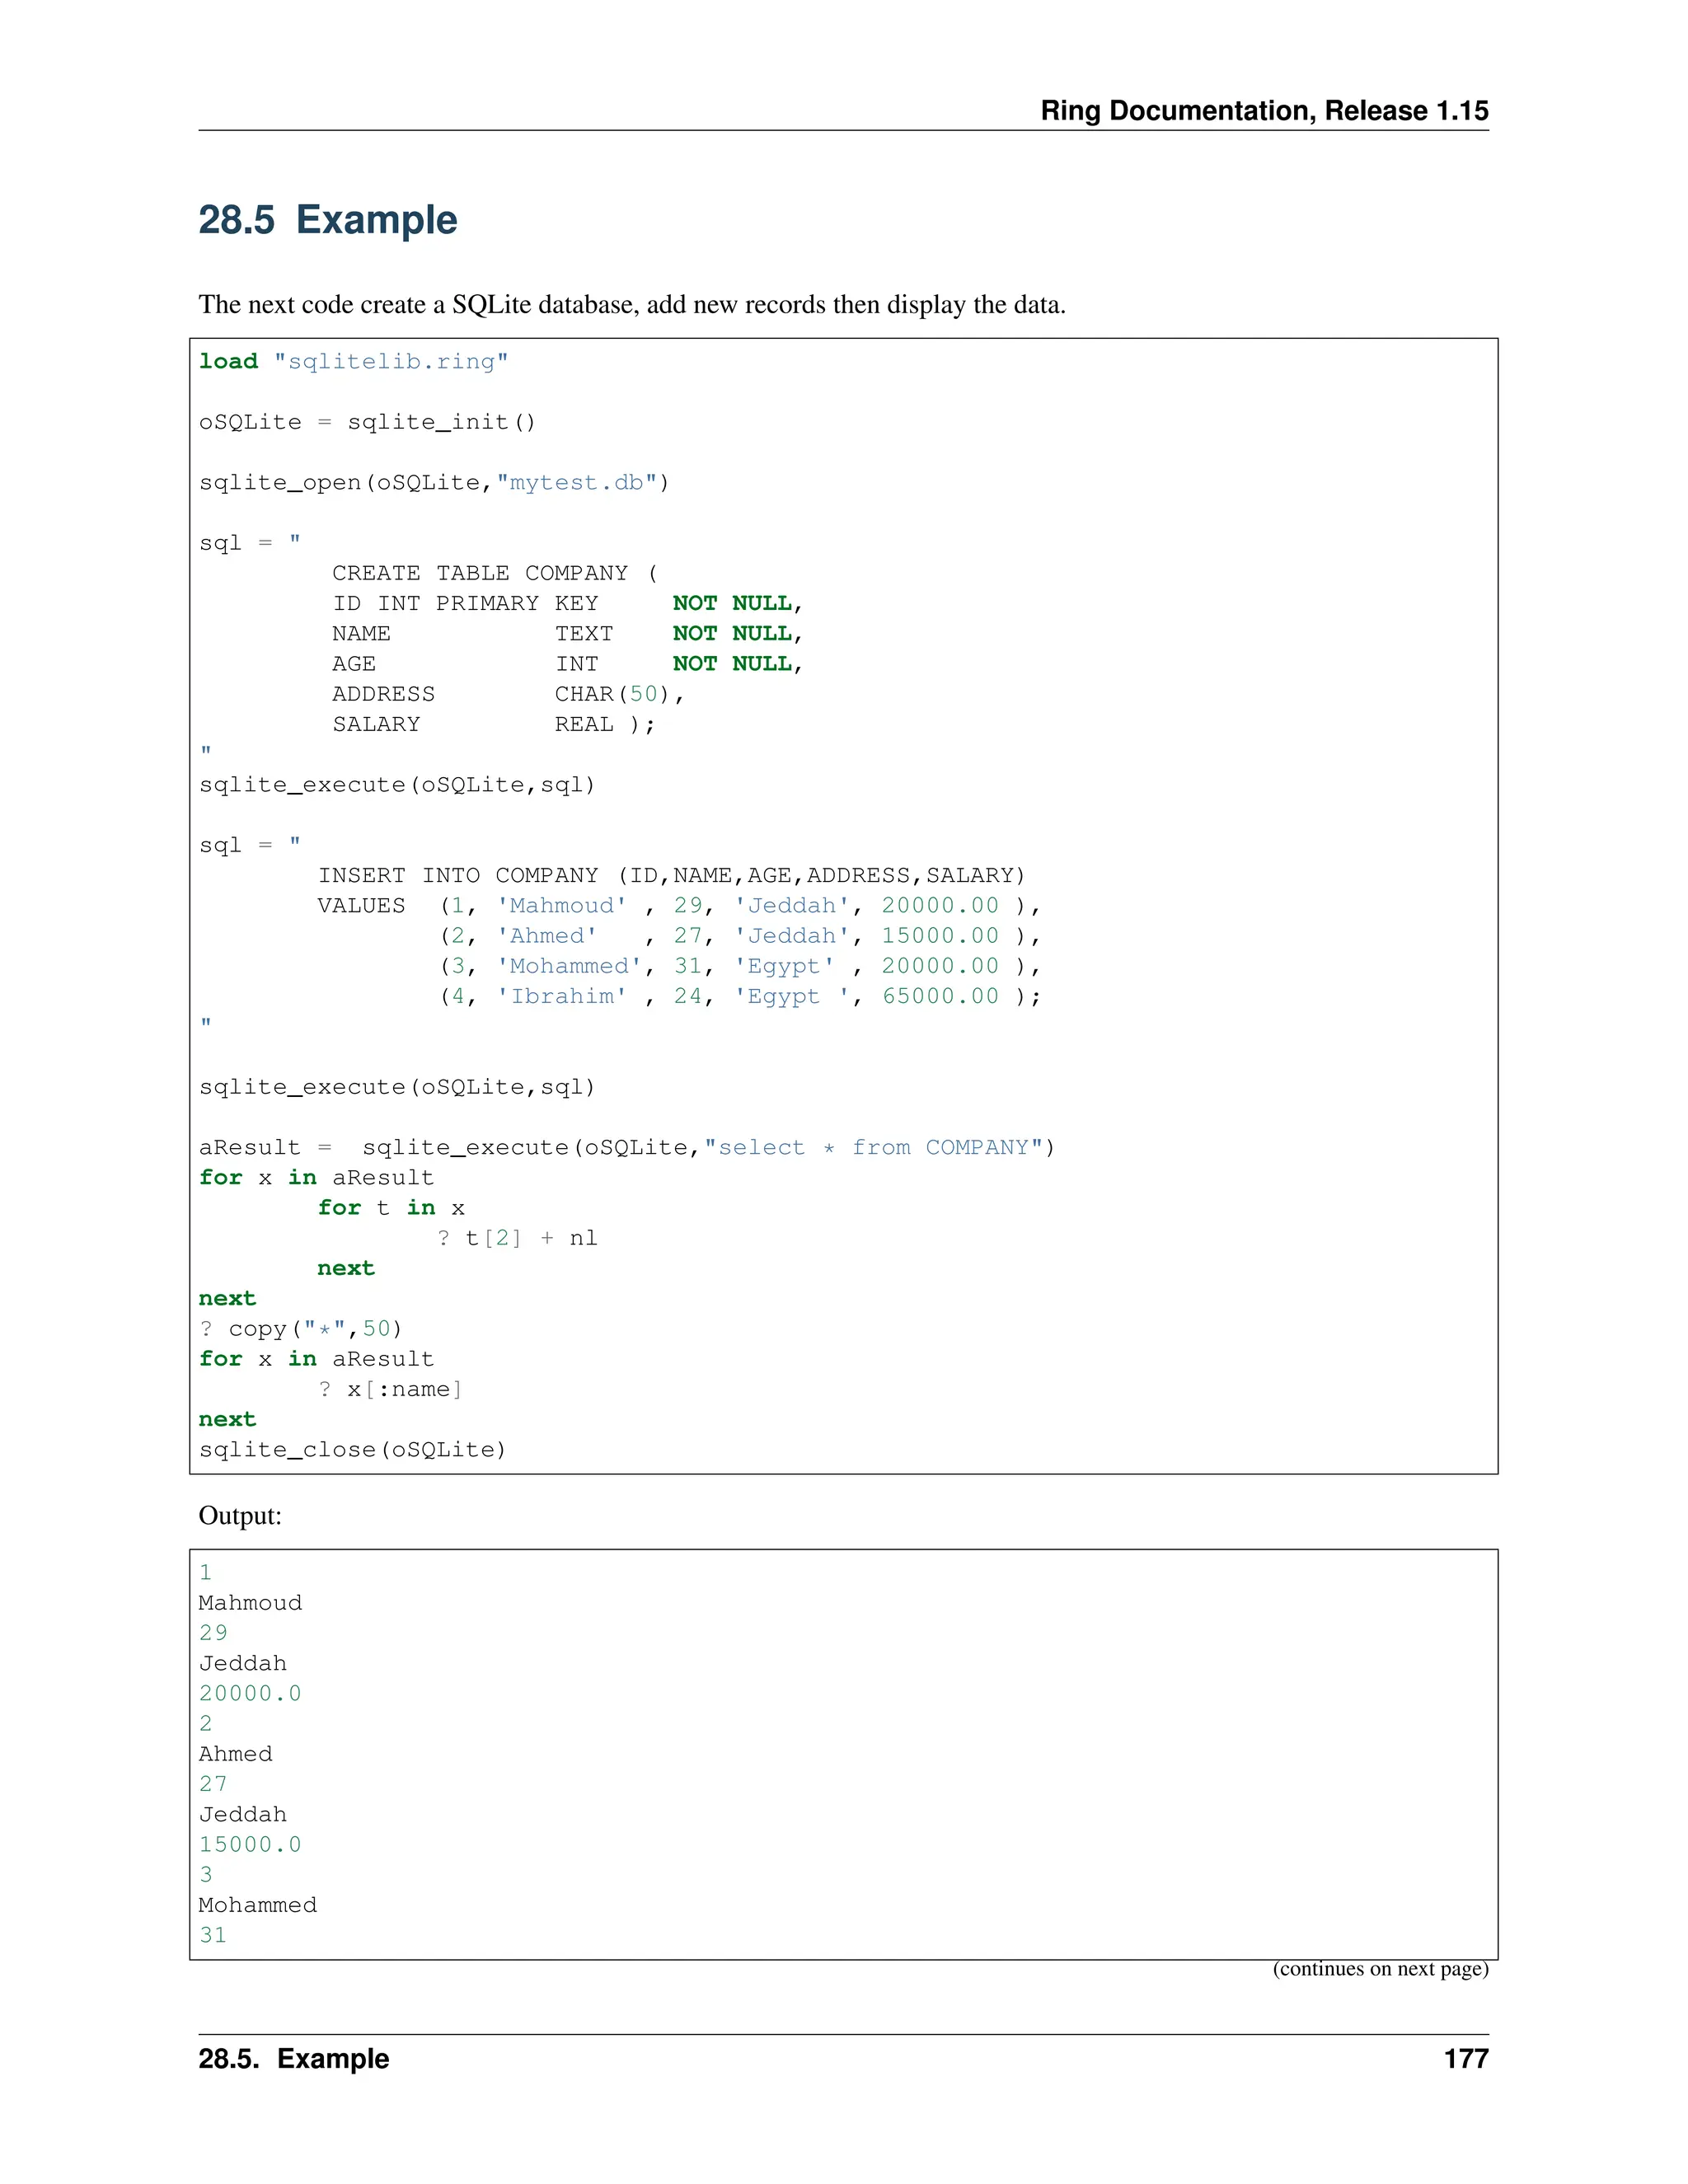Click the INSERT INTO COMPANY statement line
This screenshot has width=1688, height=2184.
[x=671, y=876]
